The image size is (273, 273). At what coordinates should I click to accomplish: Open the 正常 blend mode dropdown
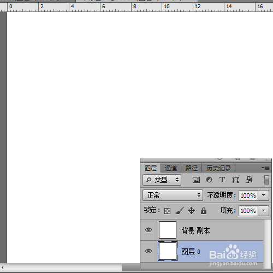173,195
